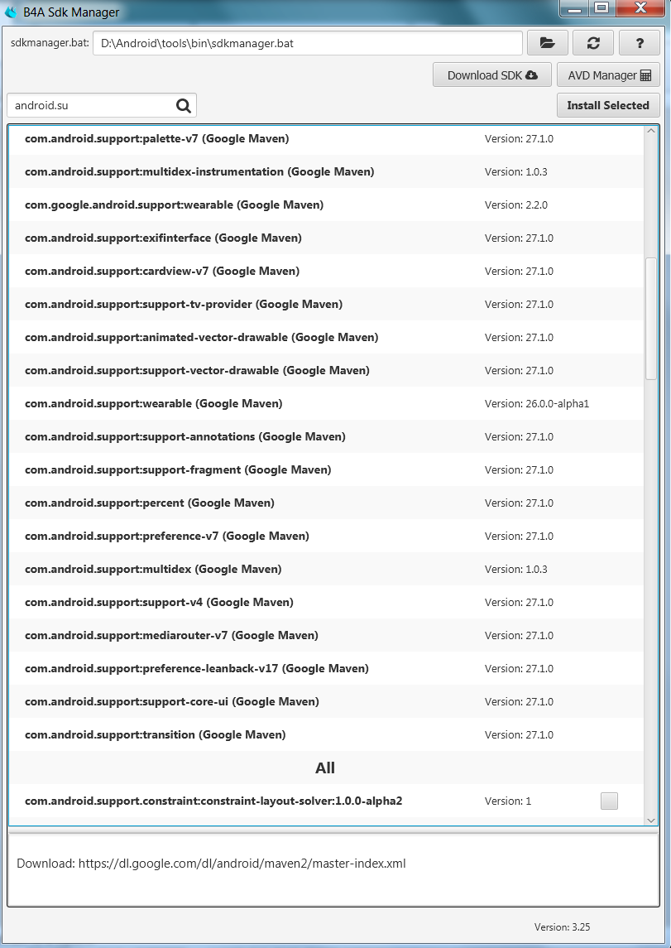Image resolution: width=671 pixels, height=948 pixels.
Task: Select com.google.android.support:wearable row
Action: click(x=326, y=205)
